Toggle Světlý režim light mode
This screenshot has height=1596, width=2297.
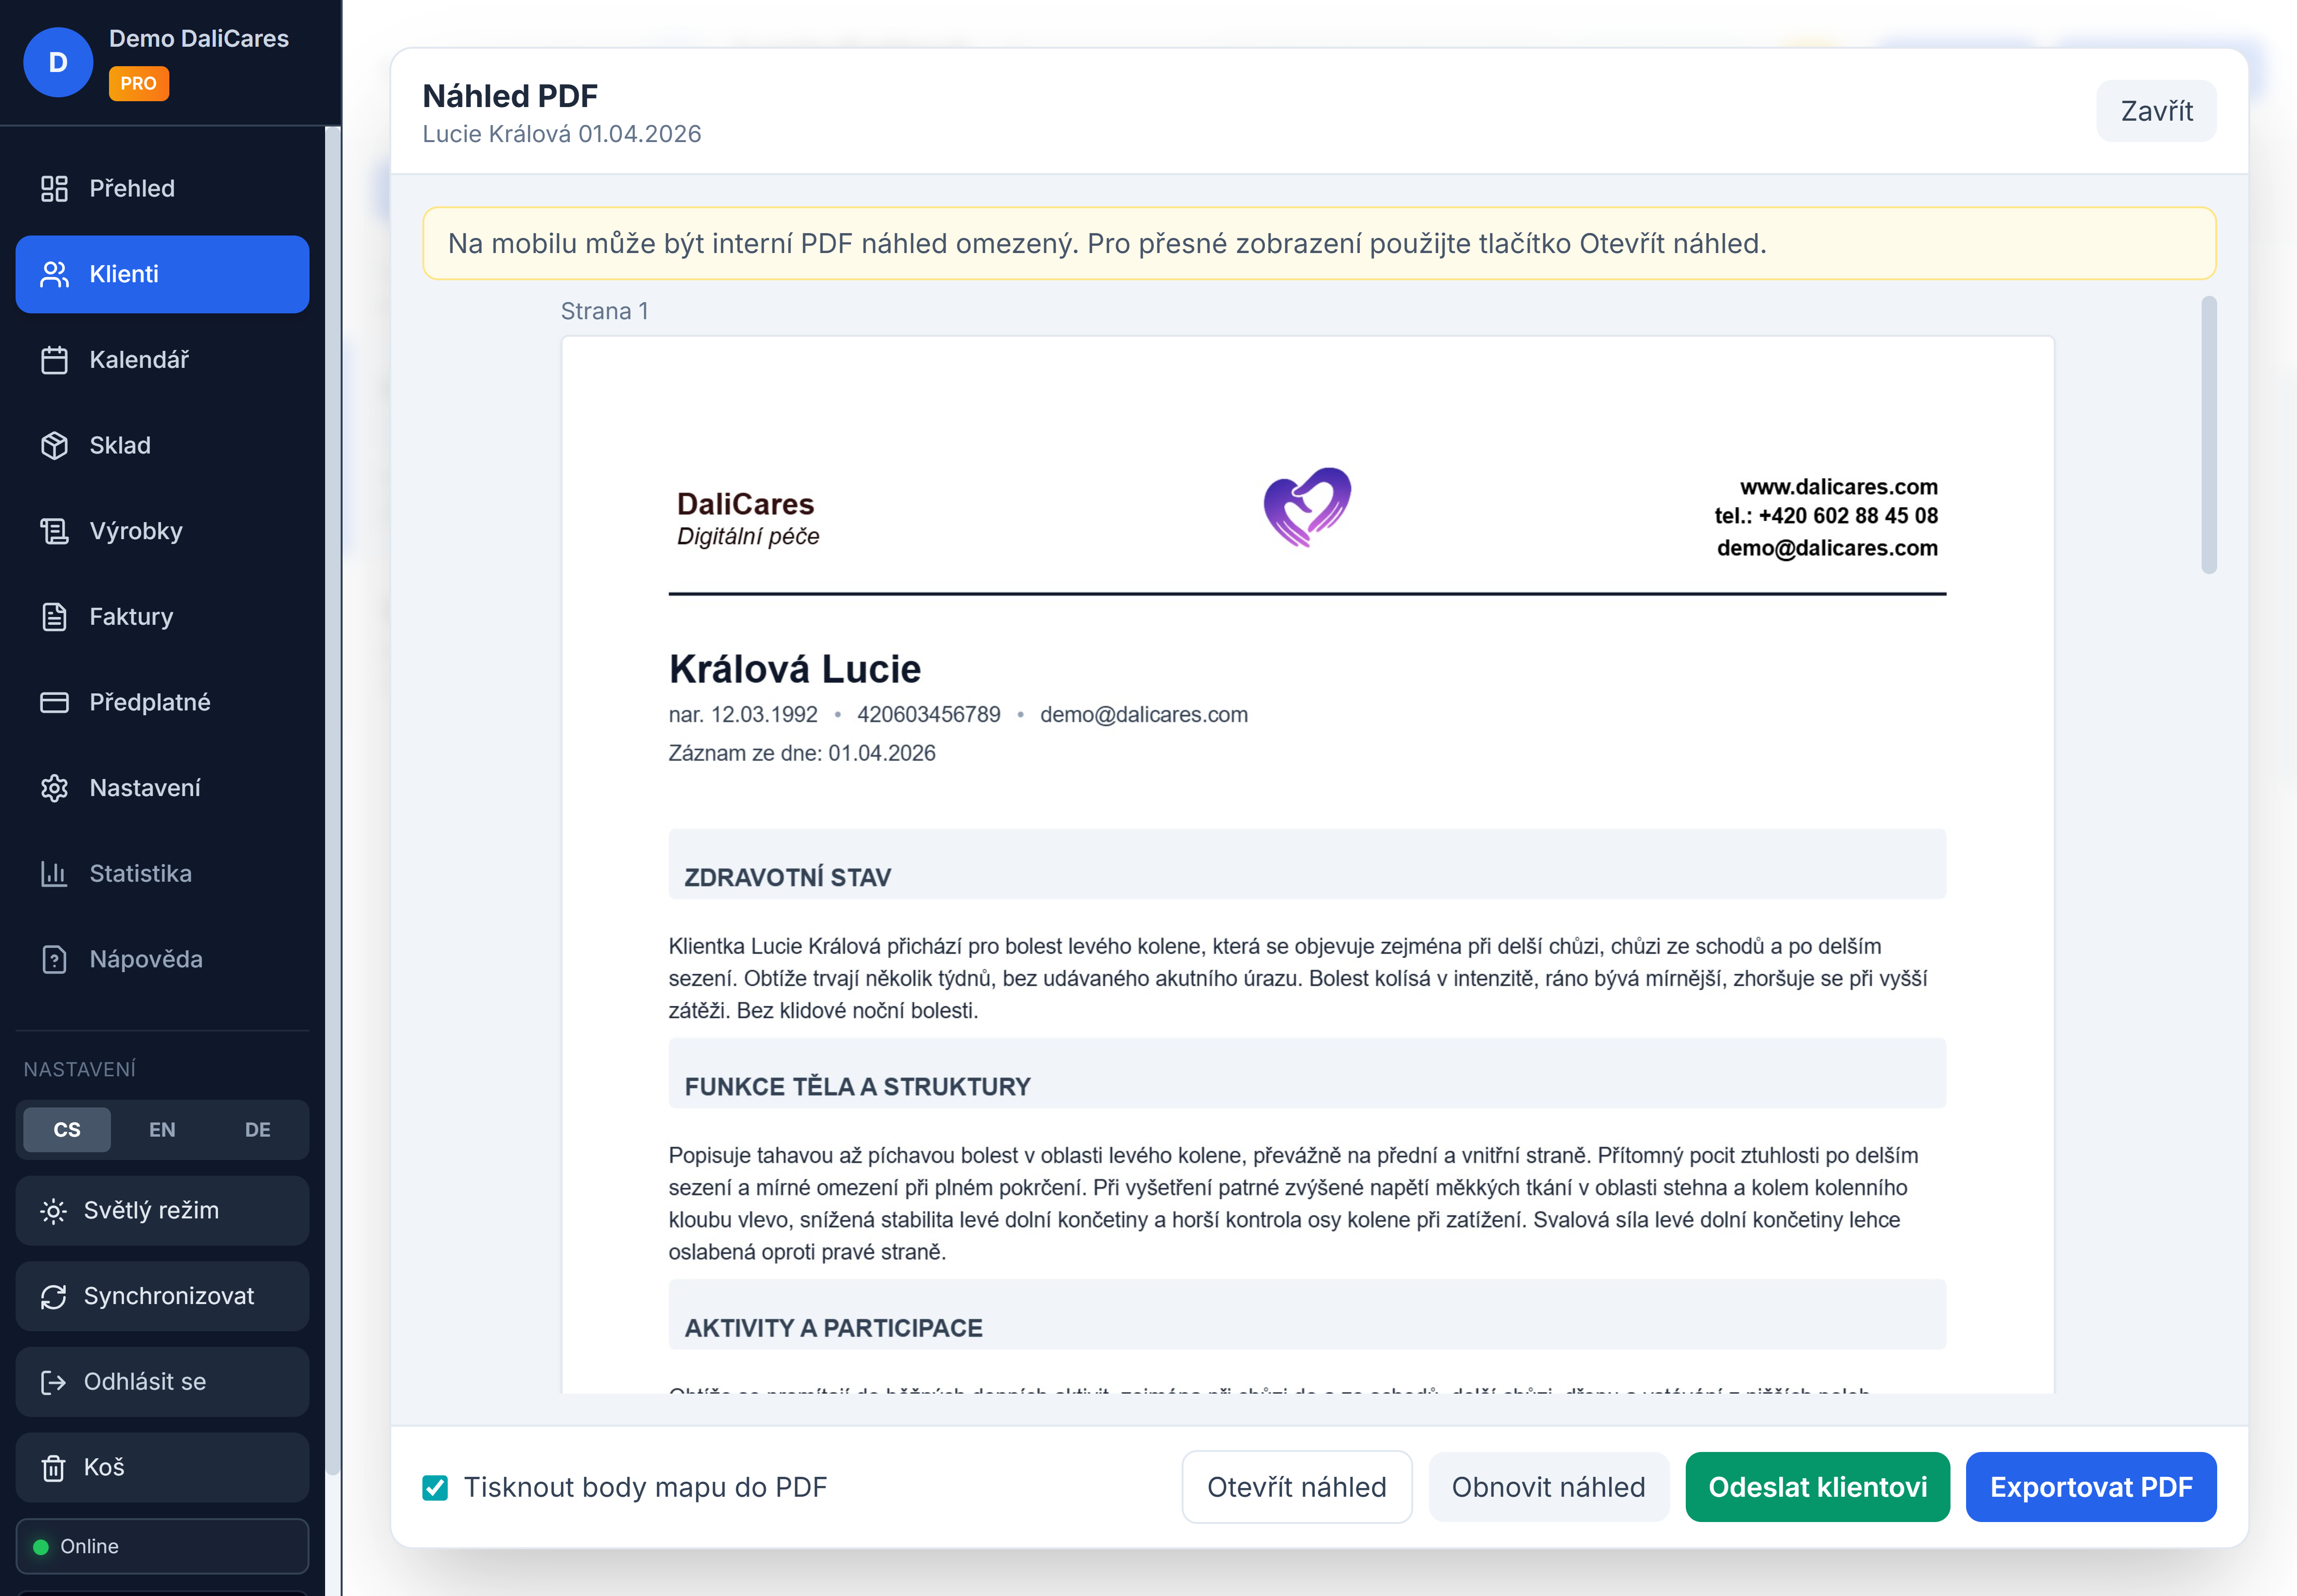[x=162, y=1211]
